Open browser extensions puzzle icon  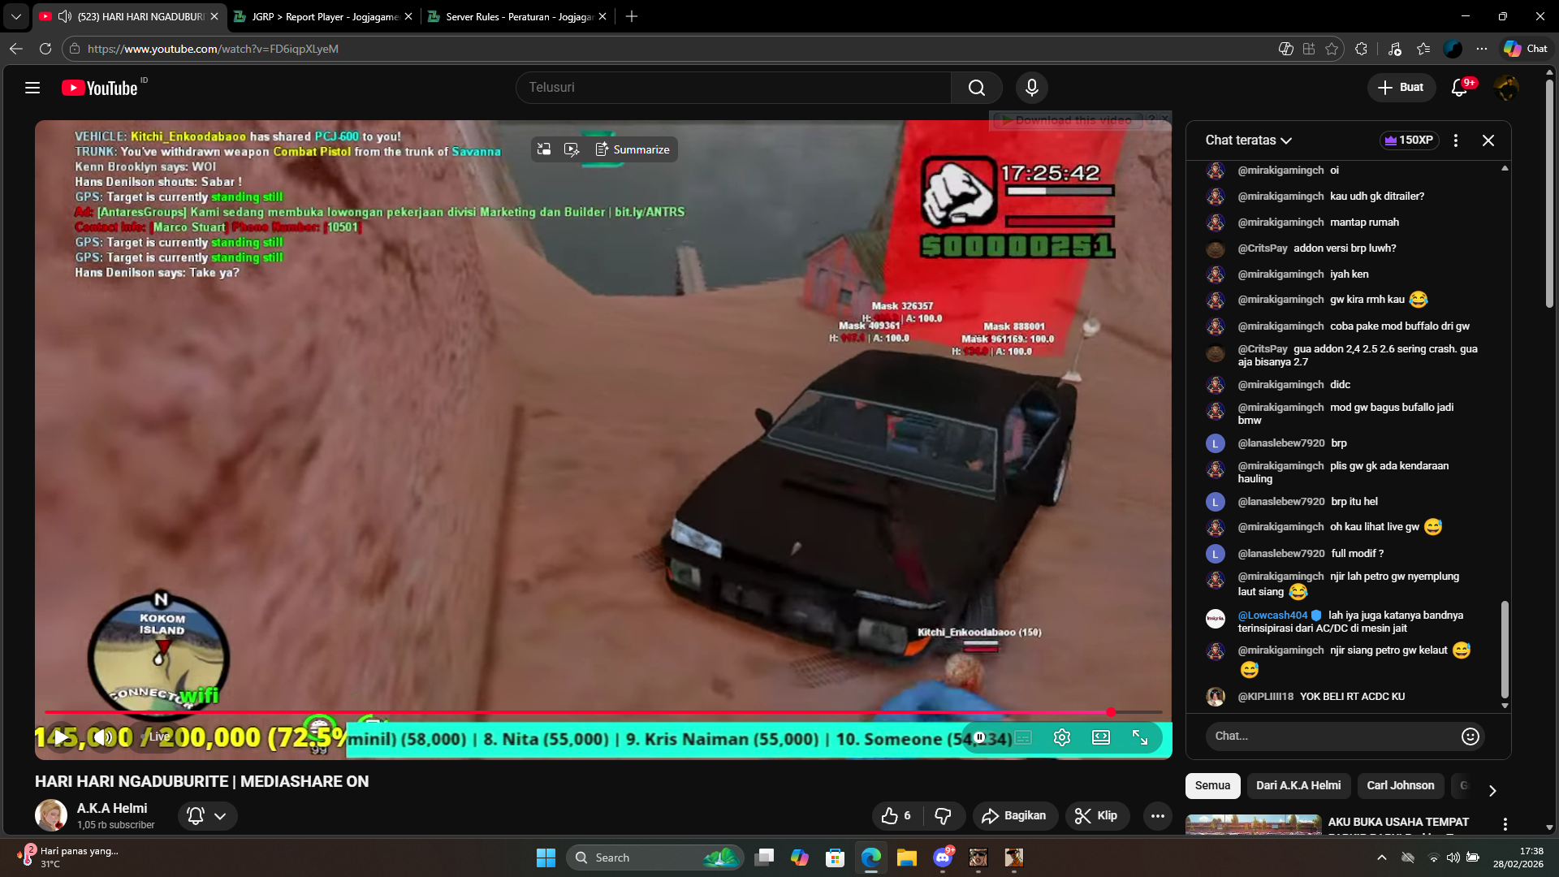point(1362,49)
